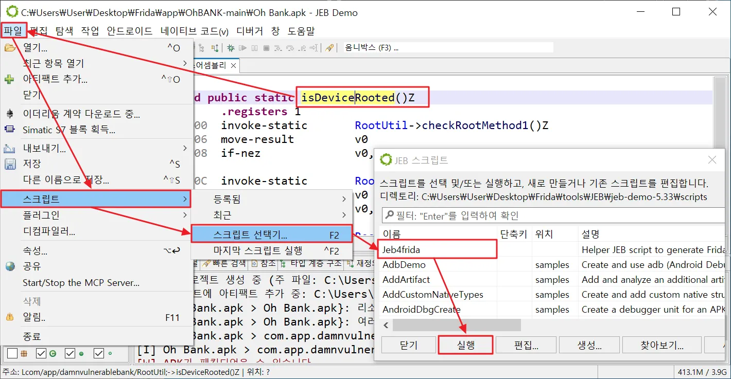Click the step over toolbar icon
731x379 pixels.
tap(290, 48)
